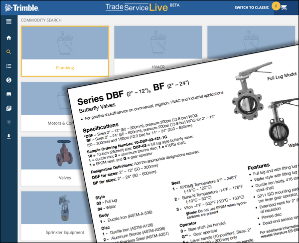
Task: Click the Trade Service Live title
Action: [137, 7]
